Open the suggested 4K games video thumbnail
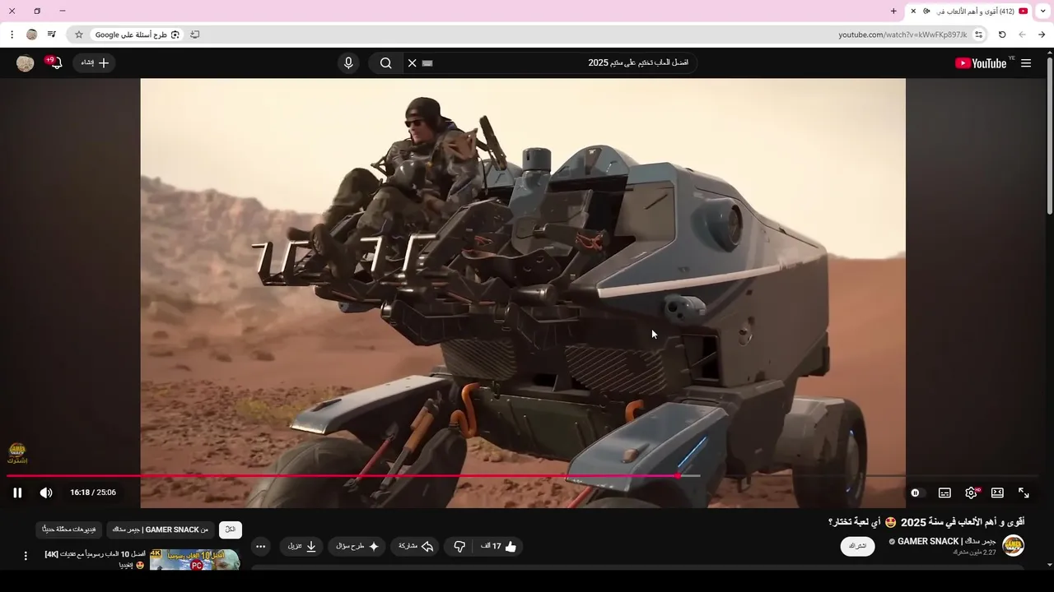Viewport: 1054px width, 592px height. click(x=195, y=560)
